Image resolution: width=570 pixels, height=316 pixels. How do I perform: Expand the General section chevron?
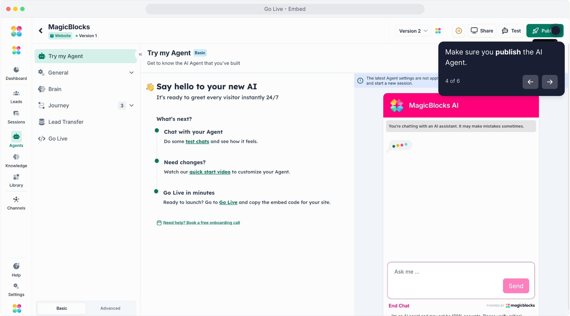click(131, 73)
